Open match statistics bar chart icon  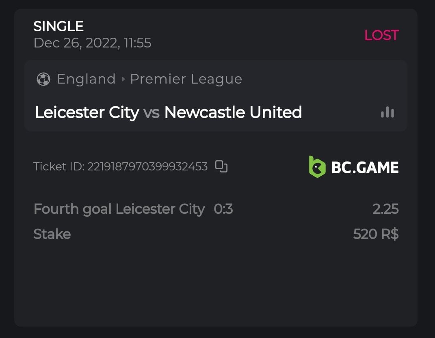click(387, 112)
